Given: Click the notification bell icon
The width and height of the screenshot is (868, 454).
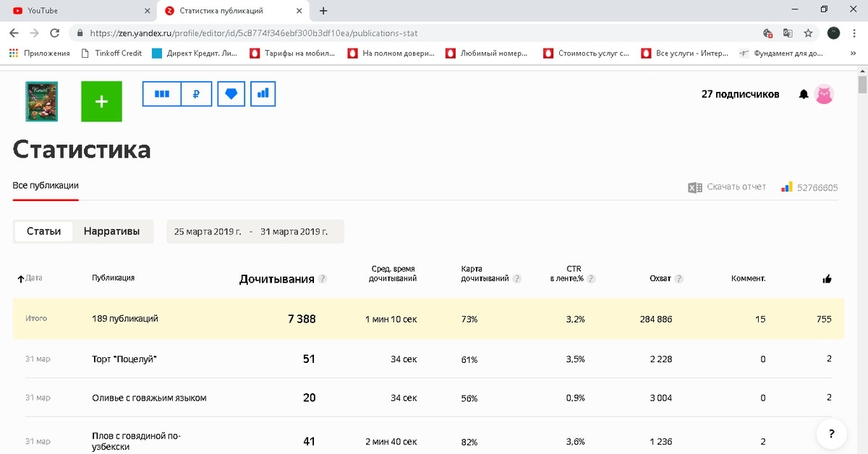Looking at the screenshot, I should (804, 94).
